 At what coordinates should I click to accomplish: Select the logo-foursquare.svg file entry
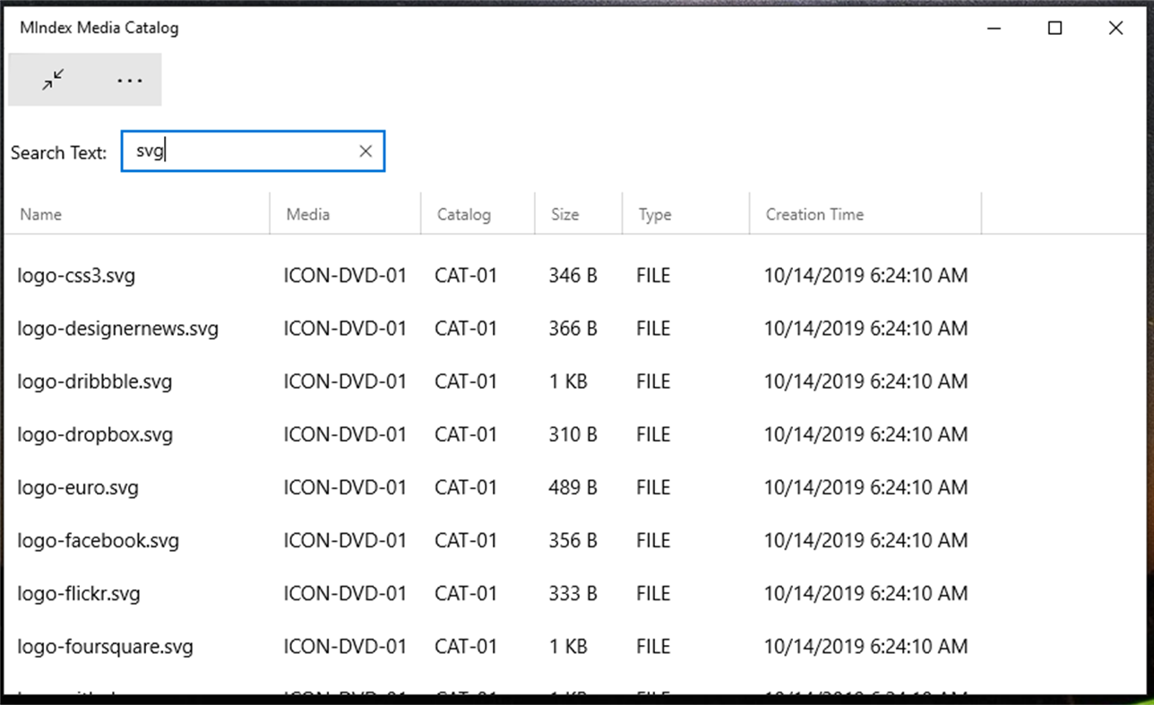(x=105, y=645)
